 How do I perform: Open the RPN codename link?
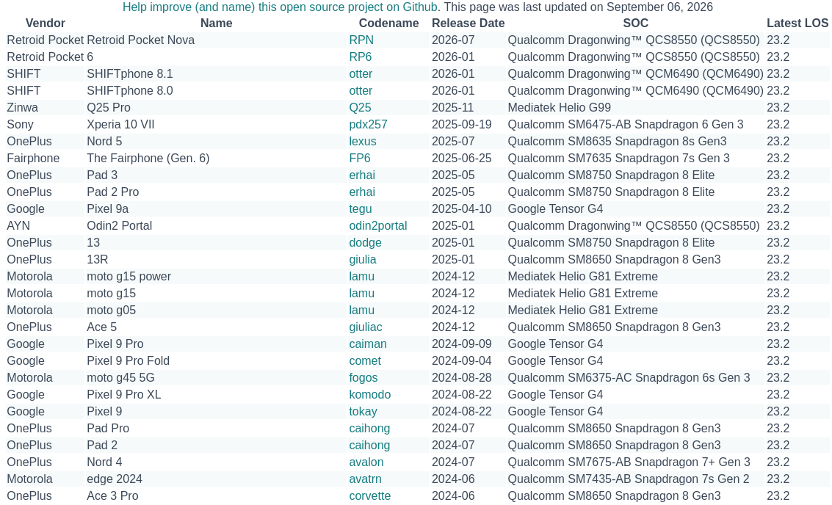tap(361, 40)
